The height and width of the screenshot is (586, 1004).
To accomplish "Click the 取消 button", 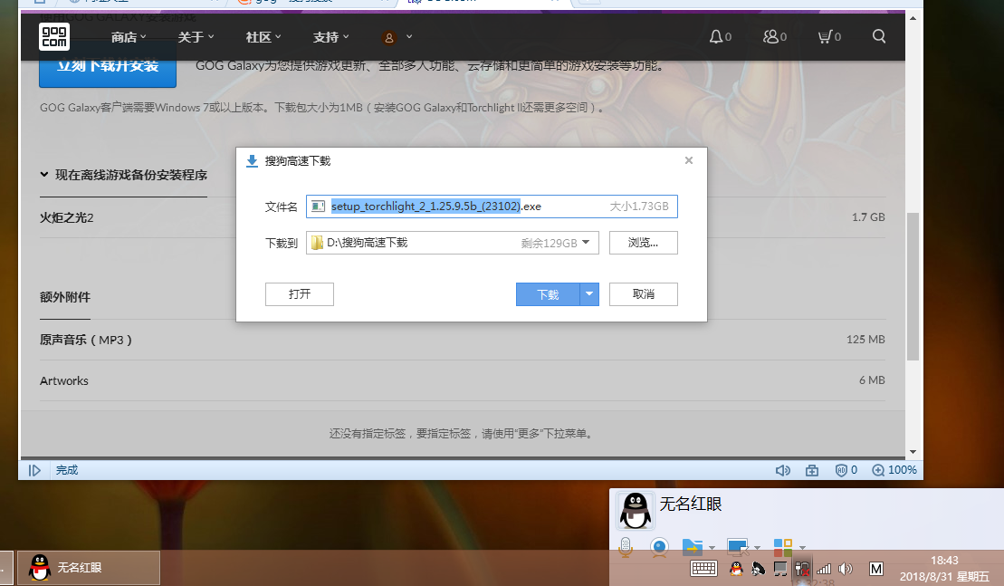I will (x=643, y=294).
